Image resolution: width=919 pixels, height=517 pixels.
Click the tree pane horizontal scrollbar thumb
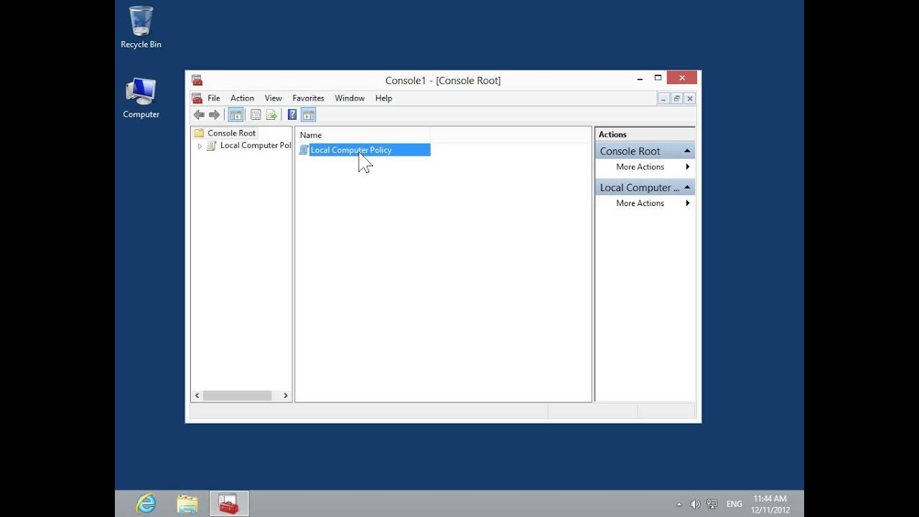coord(237,396)
